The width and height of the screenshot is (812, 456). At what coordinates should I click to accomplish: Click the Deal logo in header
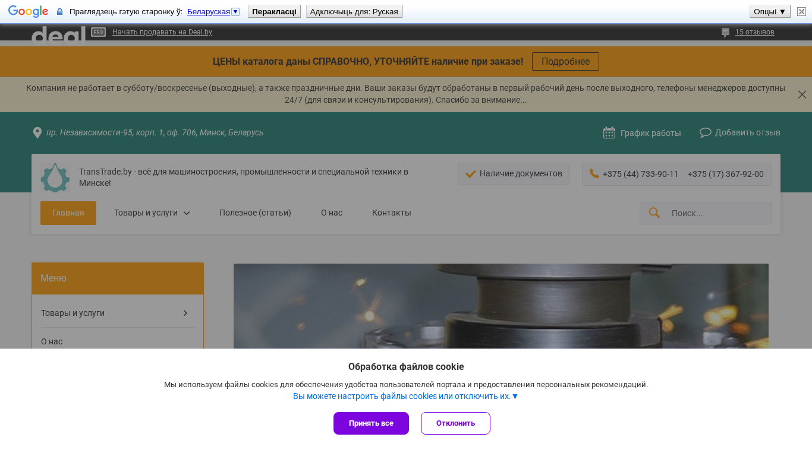58,34
